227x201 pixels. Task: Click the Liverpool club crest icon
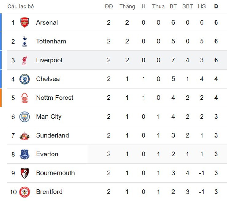click(25, 60)
